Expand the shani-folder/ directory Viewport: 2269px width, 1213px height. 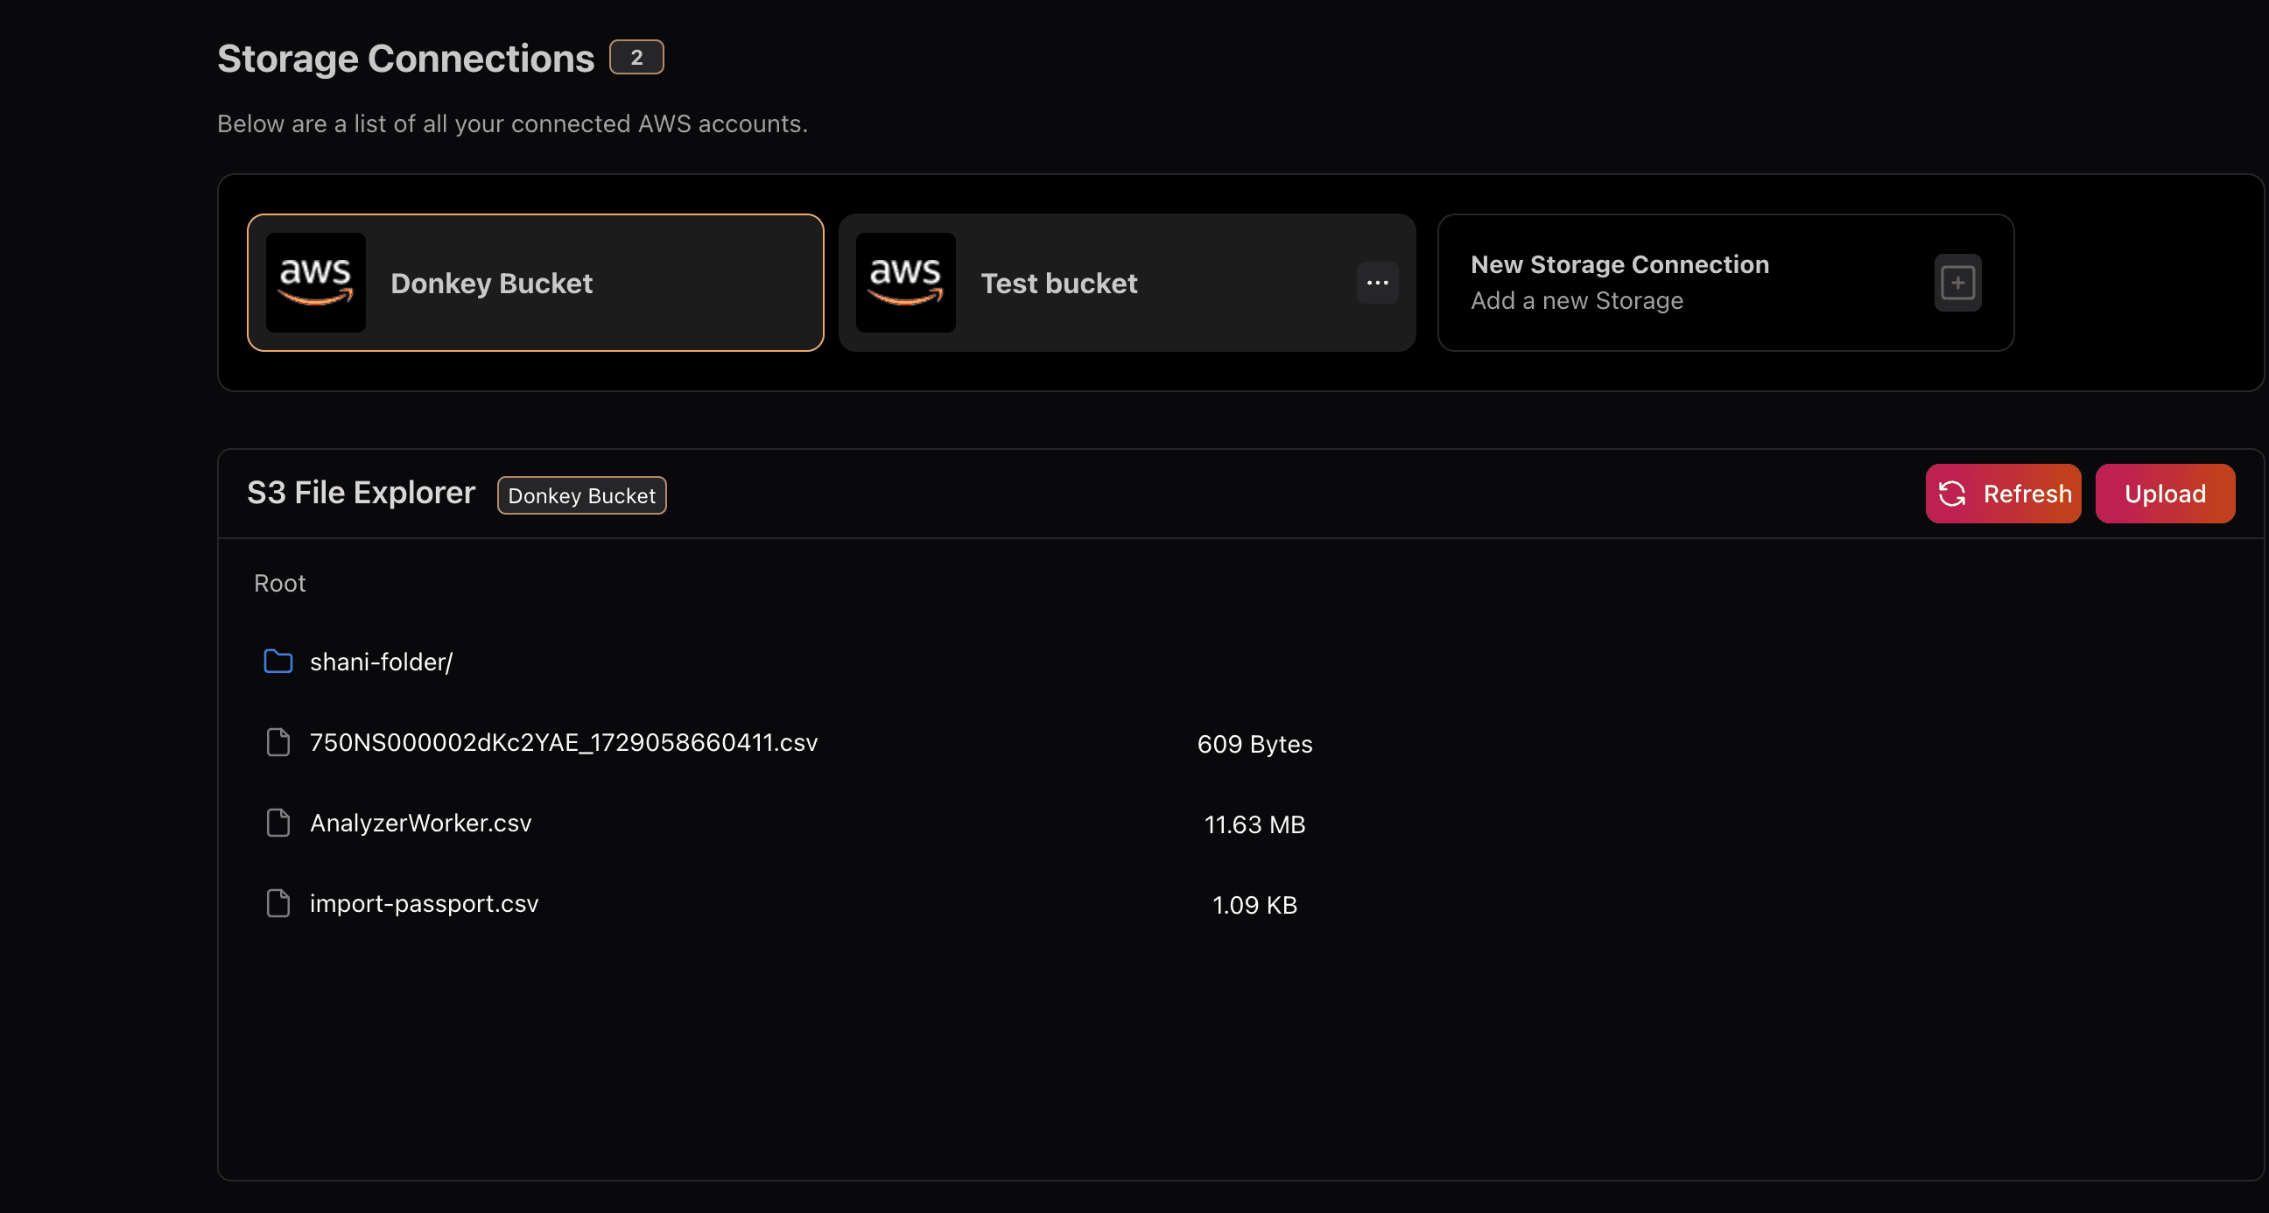point(382,662)
